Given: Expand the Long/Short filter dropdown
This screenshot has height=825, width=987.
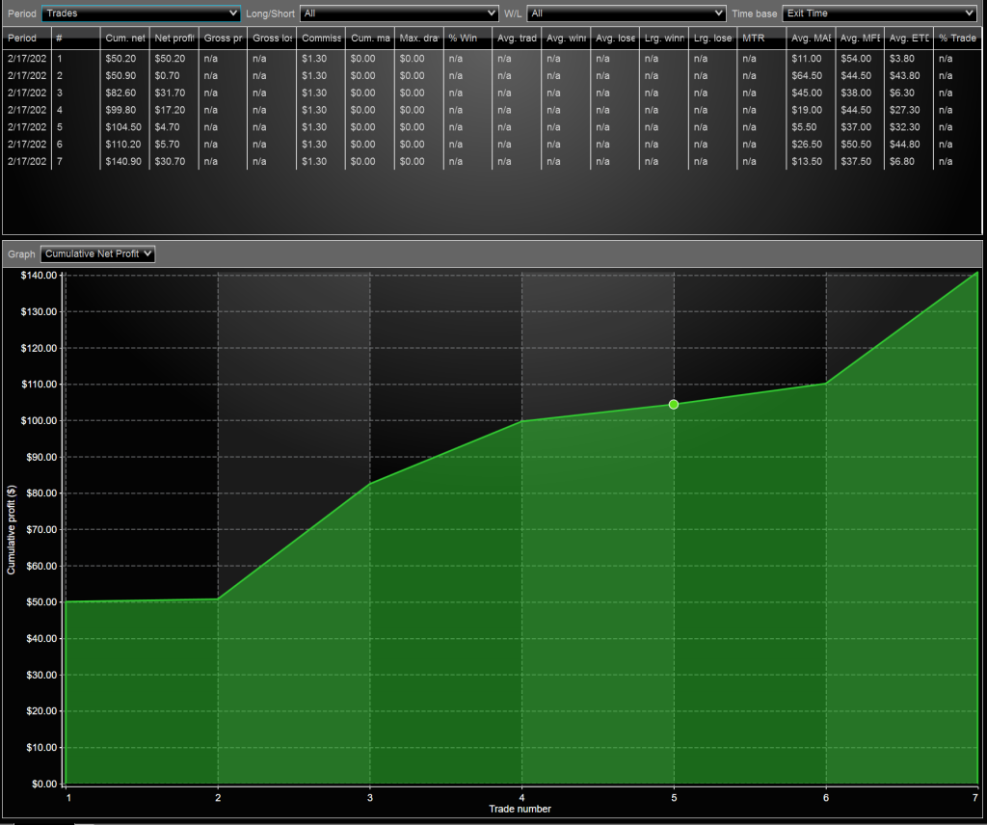Looking at the screenshot, I should [399, 13].
